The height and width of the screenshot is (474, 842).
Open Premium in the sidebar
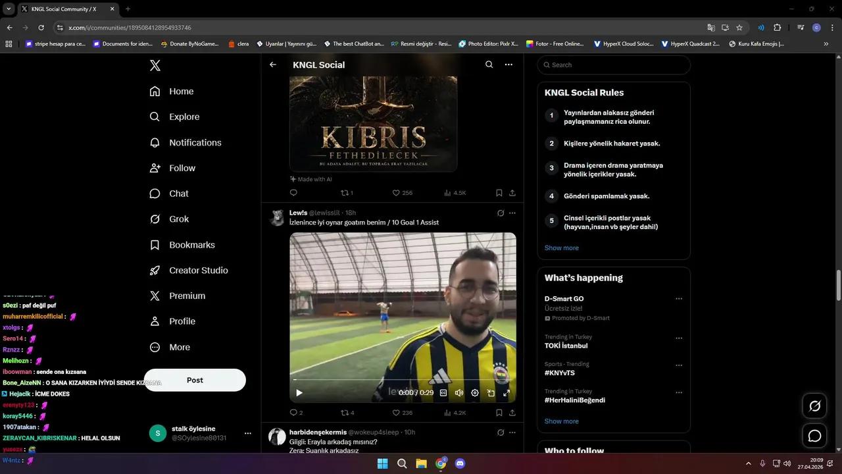coord(178,296)
